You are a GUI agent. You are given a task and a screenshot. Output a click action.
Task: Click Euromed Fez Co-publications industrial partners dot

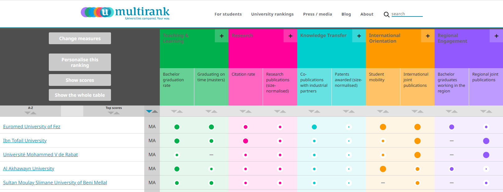(x=314, y=127)
